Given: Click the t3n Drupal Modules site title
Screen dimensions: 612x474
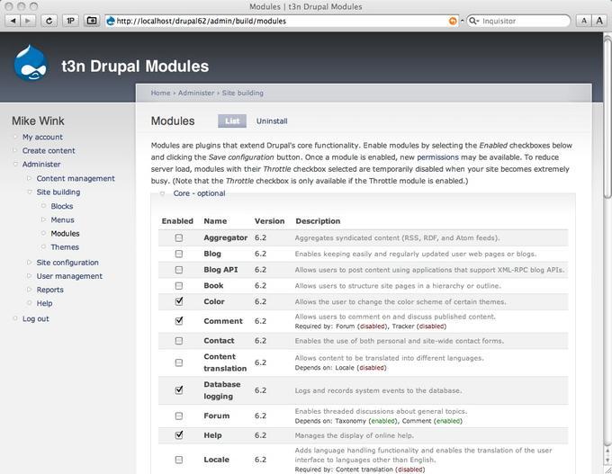Looking at the screenshot, I should coord(135,66).
